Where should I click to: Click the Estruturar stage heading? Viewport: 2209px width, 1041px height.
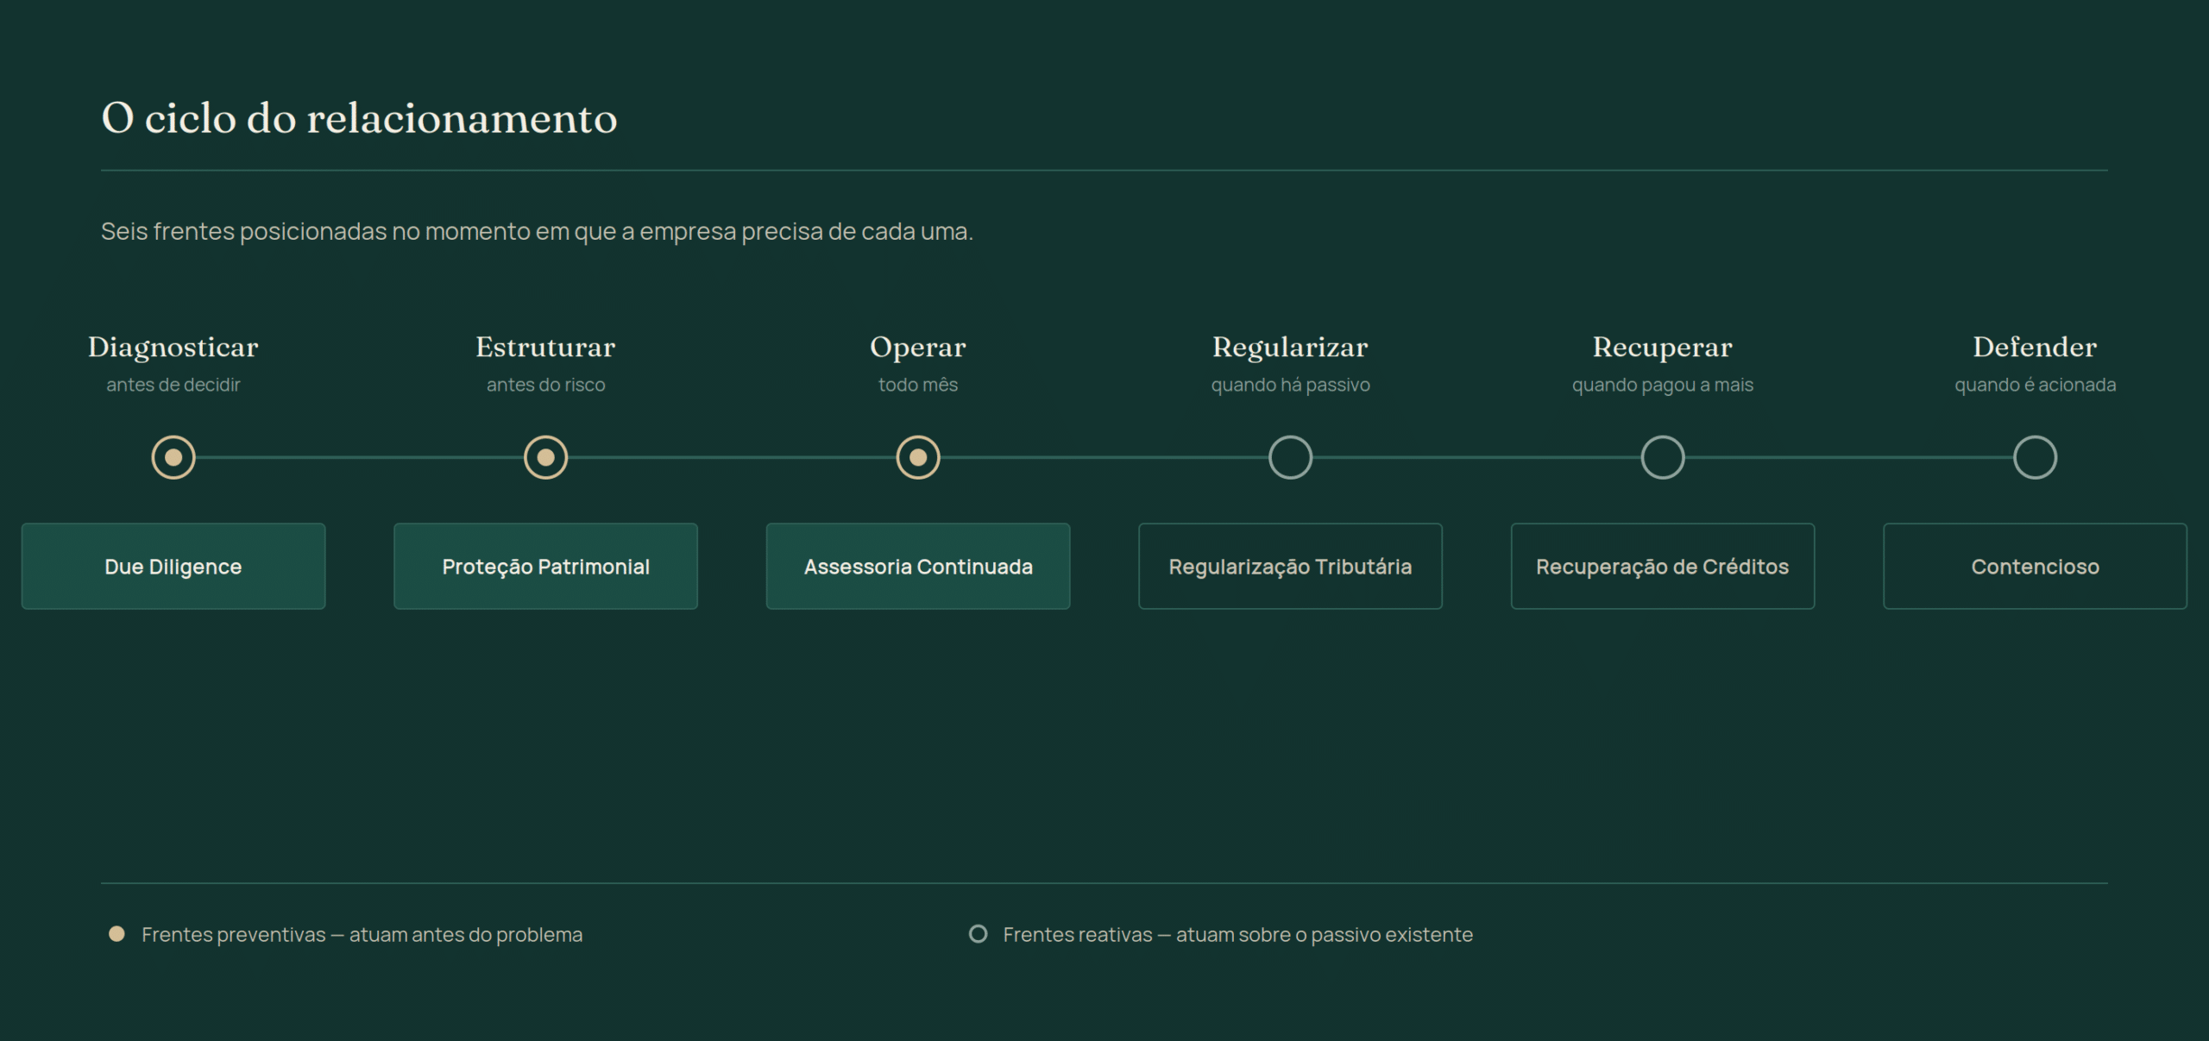pos(546,348)
